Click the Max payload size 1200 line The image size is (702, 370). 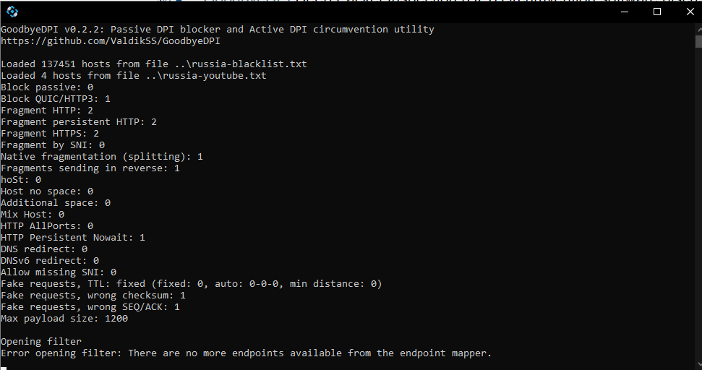[x=64, y=319]
